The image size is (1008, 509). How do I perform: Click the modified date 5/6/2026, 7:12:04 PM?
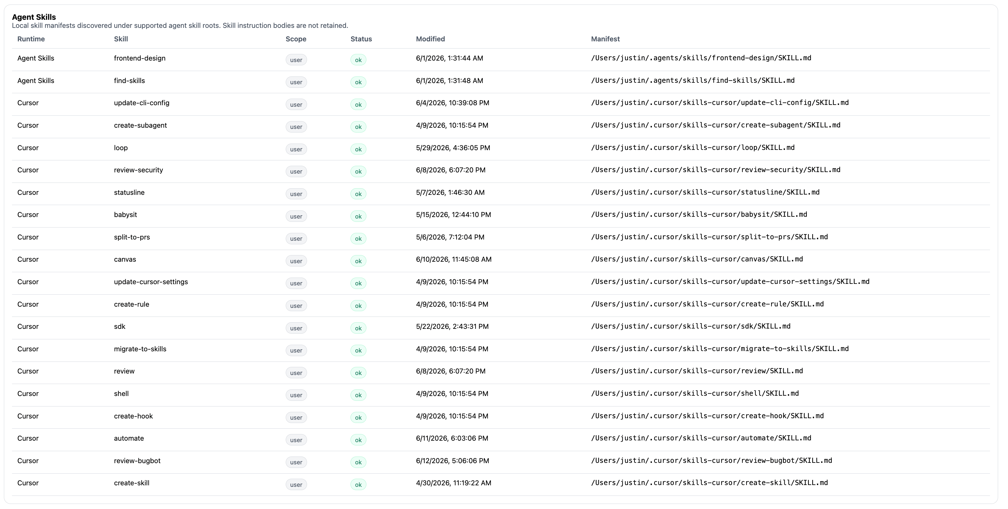[450, 237]
